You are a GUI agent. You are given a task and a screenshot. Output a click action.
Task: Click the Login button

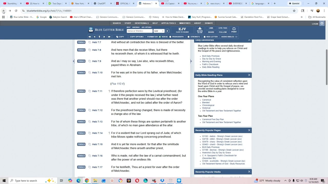point(315,24)
